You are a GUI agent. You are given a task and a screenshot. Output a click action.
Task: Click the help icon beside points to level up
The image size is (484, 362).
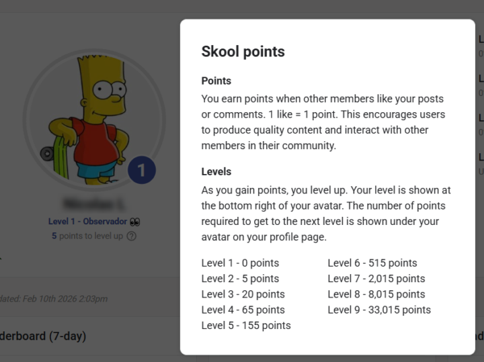132,236
